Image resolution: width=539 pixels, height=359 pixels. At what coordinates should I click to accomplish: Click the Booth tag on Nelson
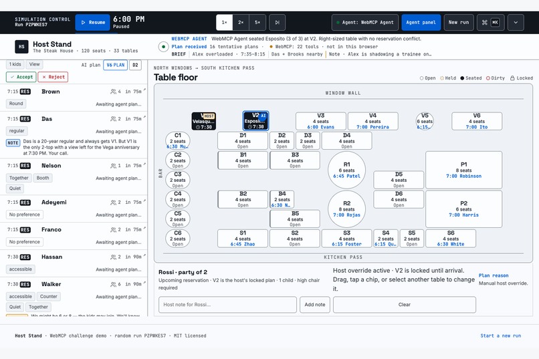point(43,178)
